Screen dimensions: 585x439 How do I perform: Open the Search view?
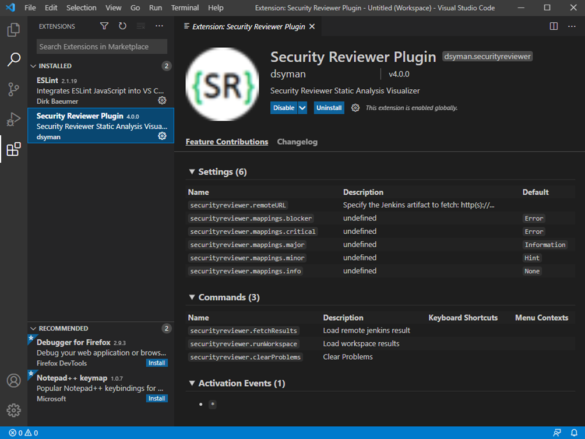coord(13,59)
